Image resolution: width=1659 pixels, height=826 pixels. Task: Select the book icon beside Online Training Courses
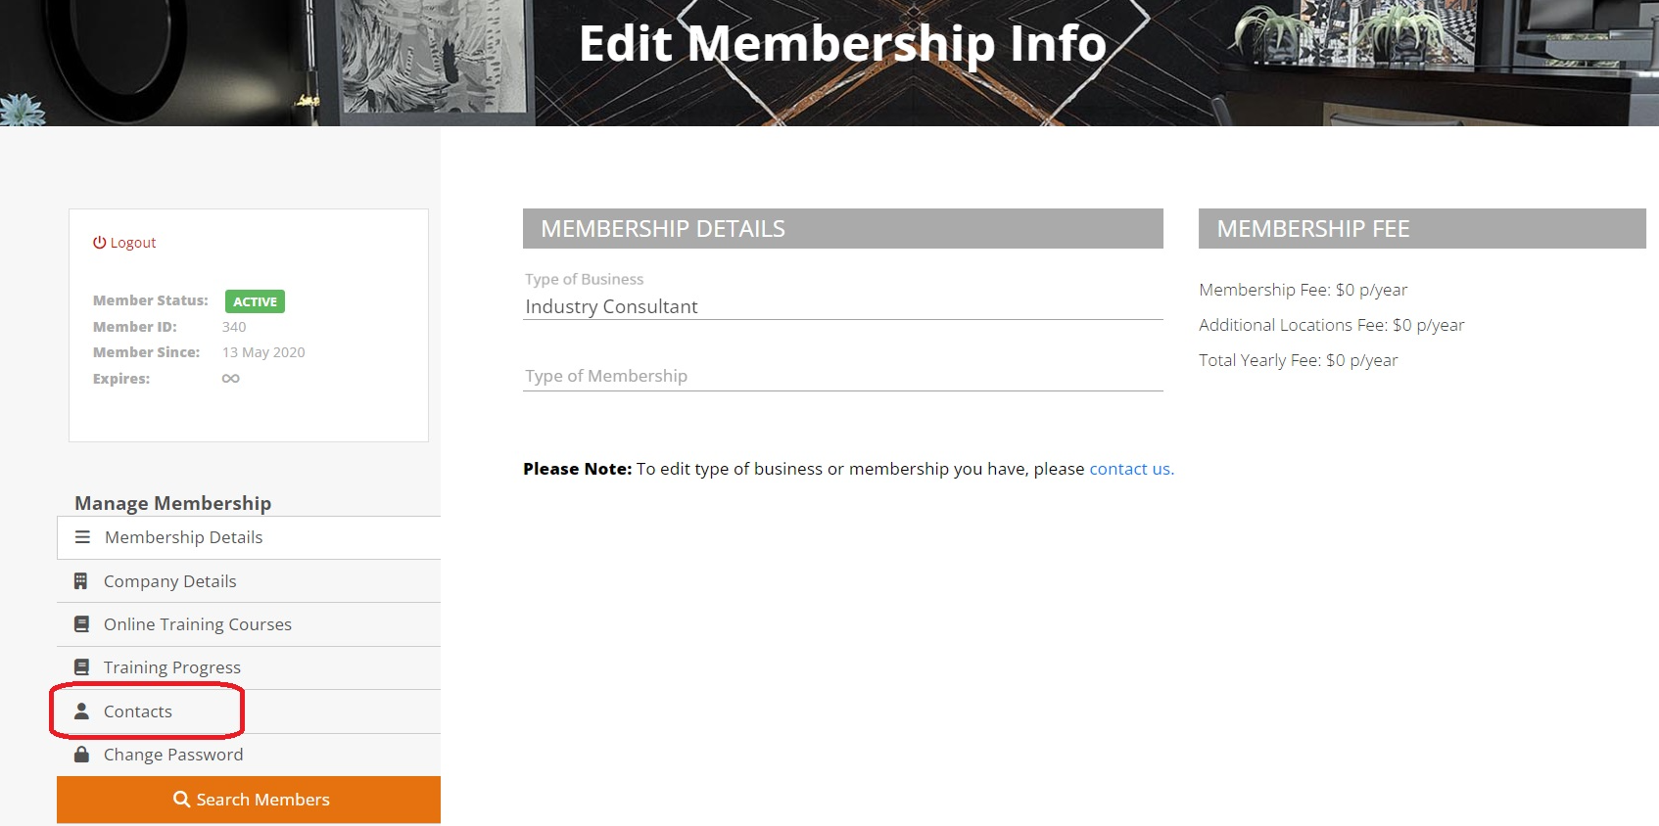[x=81, y=623]
